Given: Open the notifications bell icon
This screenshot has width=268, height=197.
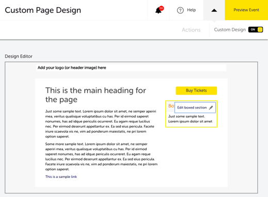Looking at the screenshot, I should pos(159,10).
